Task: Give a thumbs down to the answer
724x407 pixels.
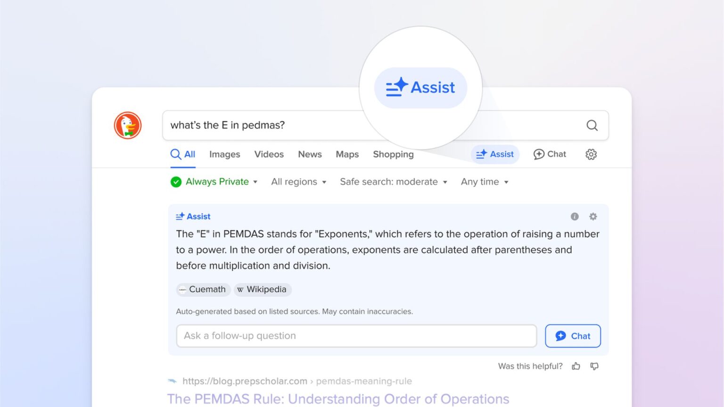Action: click(x=594, y=366)
